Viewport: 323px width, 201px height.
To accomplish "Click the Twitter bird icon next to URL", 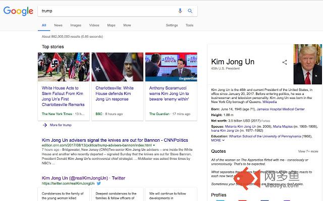I will 99,183.
